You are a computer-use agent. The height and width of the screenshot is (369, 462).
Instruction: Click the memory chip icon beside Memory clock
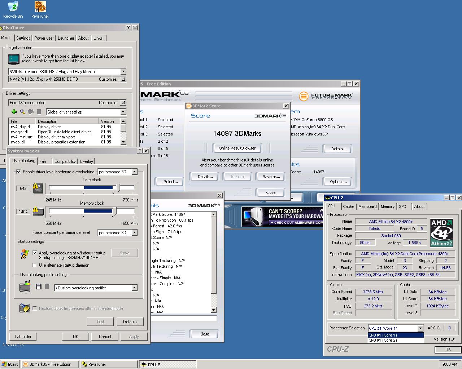(38, 211)
